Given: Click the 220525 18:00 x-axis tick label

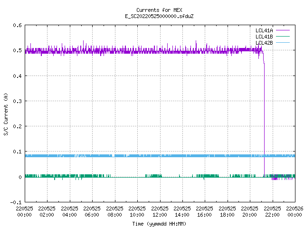Looking at the screenshot, I should (x=227, y=212).
